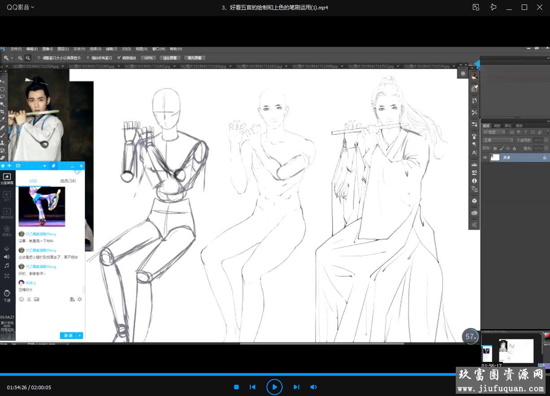Viewport: 550px width, 396px height.
Task: Mute the player volume speaker icon
Action: pyautogui.click(x=314, y=387)
